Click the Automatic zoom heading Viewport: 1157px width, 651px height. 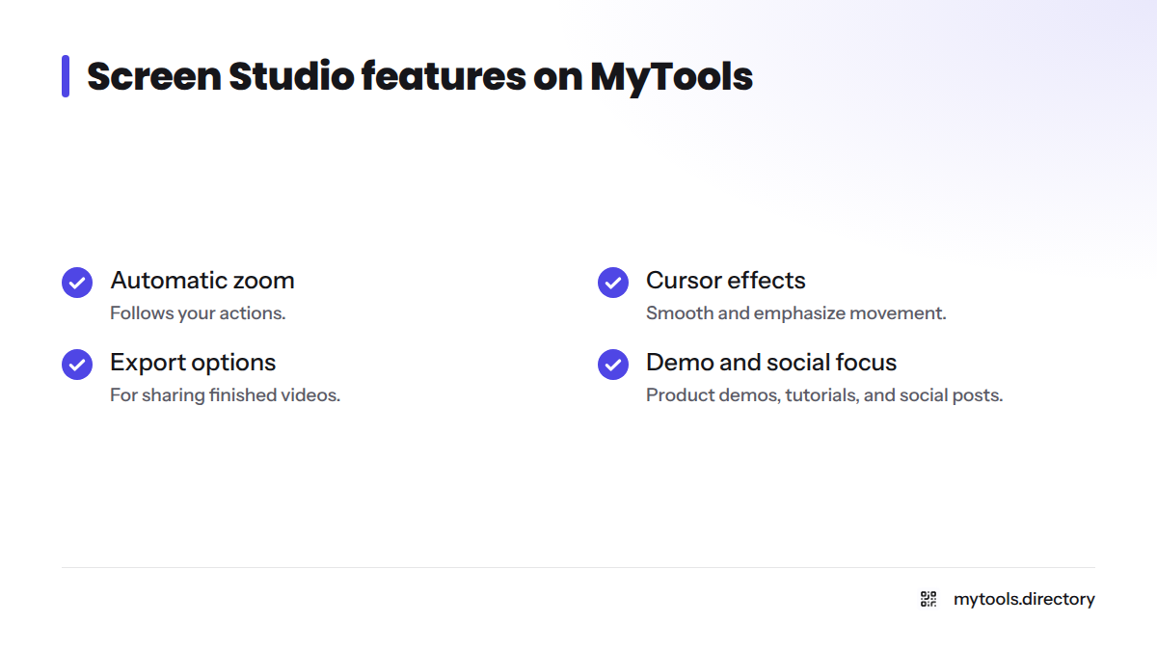pyautogui.click(x=202, y=281)
